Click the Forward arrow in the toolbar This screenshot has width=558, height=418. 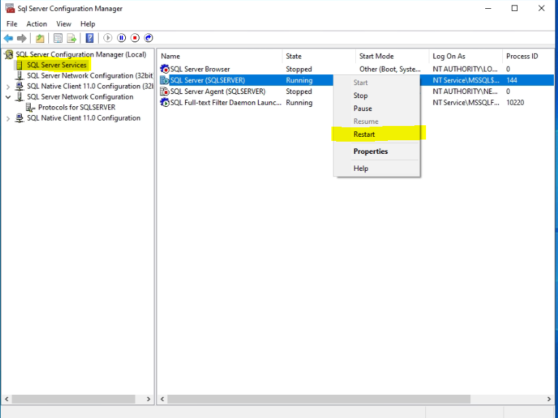point(22,38)
